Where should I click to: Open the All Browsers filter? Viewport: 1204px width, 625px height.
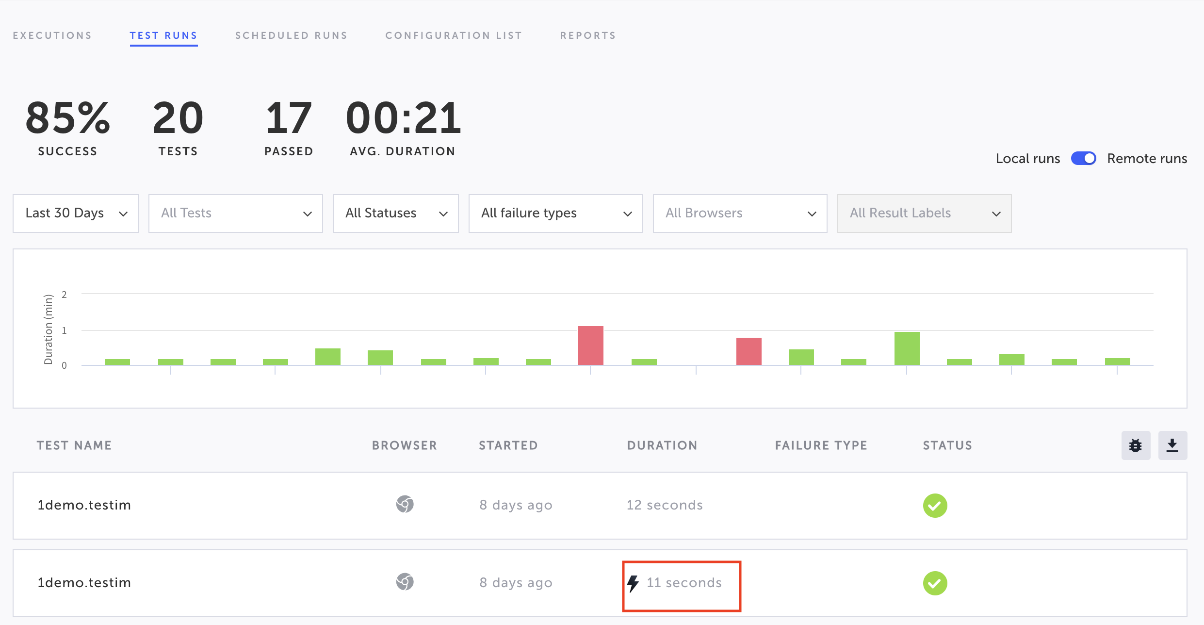click(740, 214)
